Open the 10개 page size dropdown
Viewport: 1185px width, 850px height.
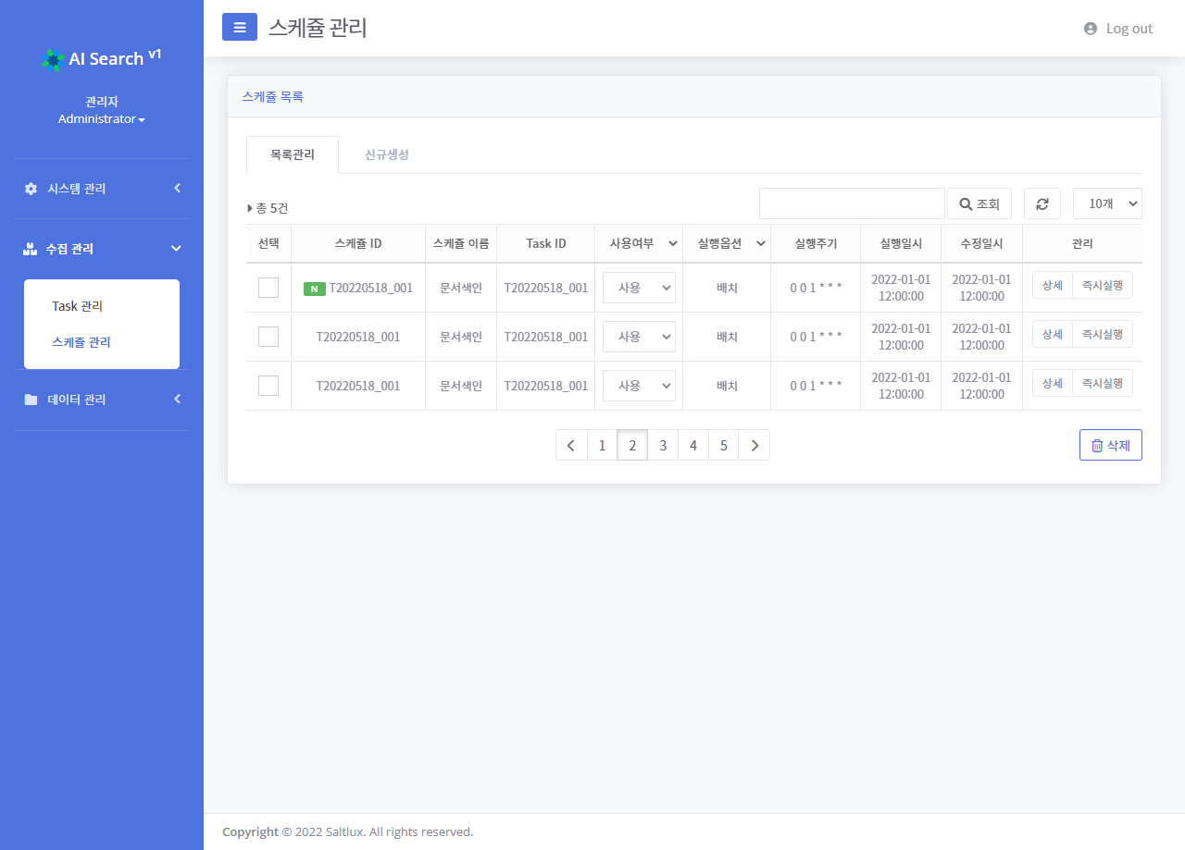point(1107,203)
